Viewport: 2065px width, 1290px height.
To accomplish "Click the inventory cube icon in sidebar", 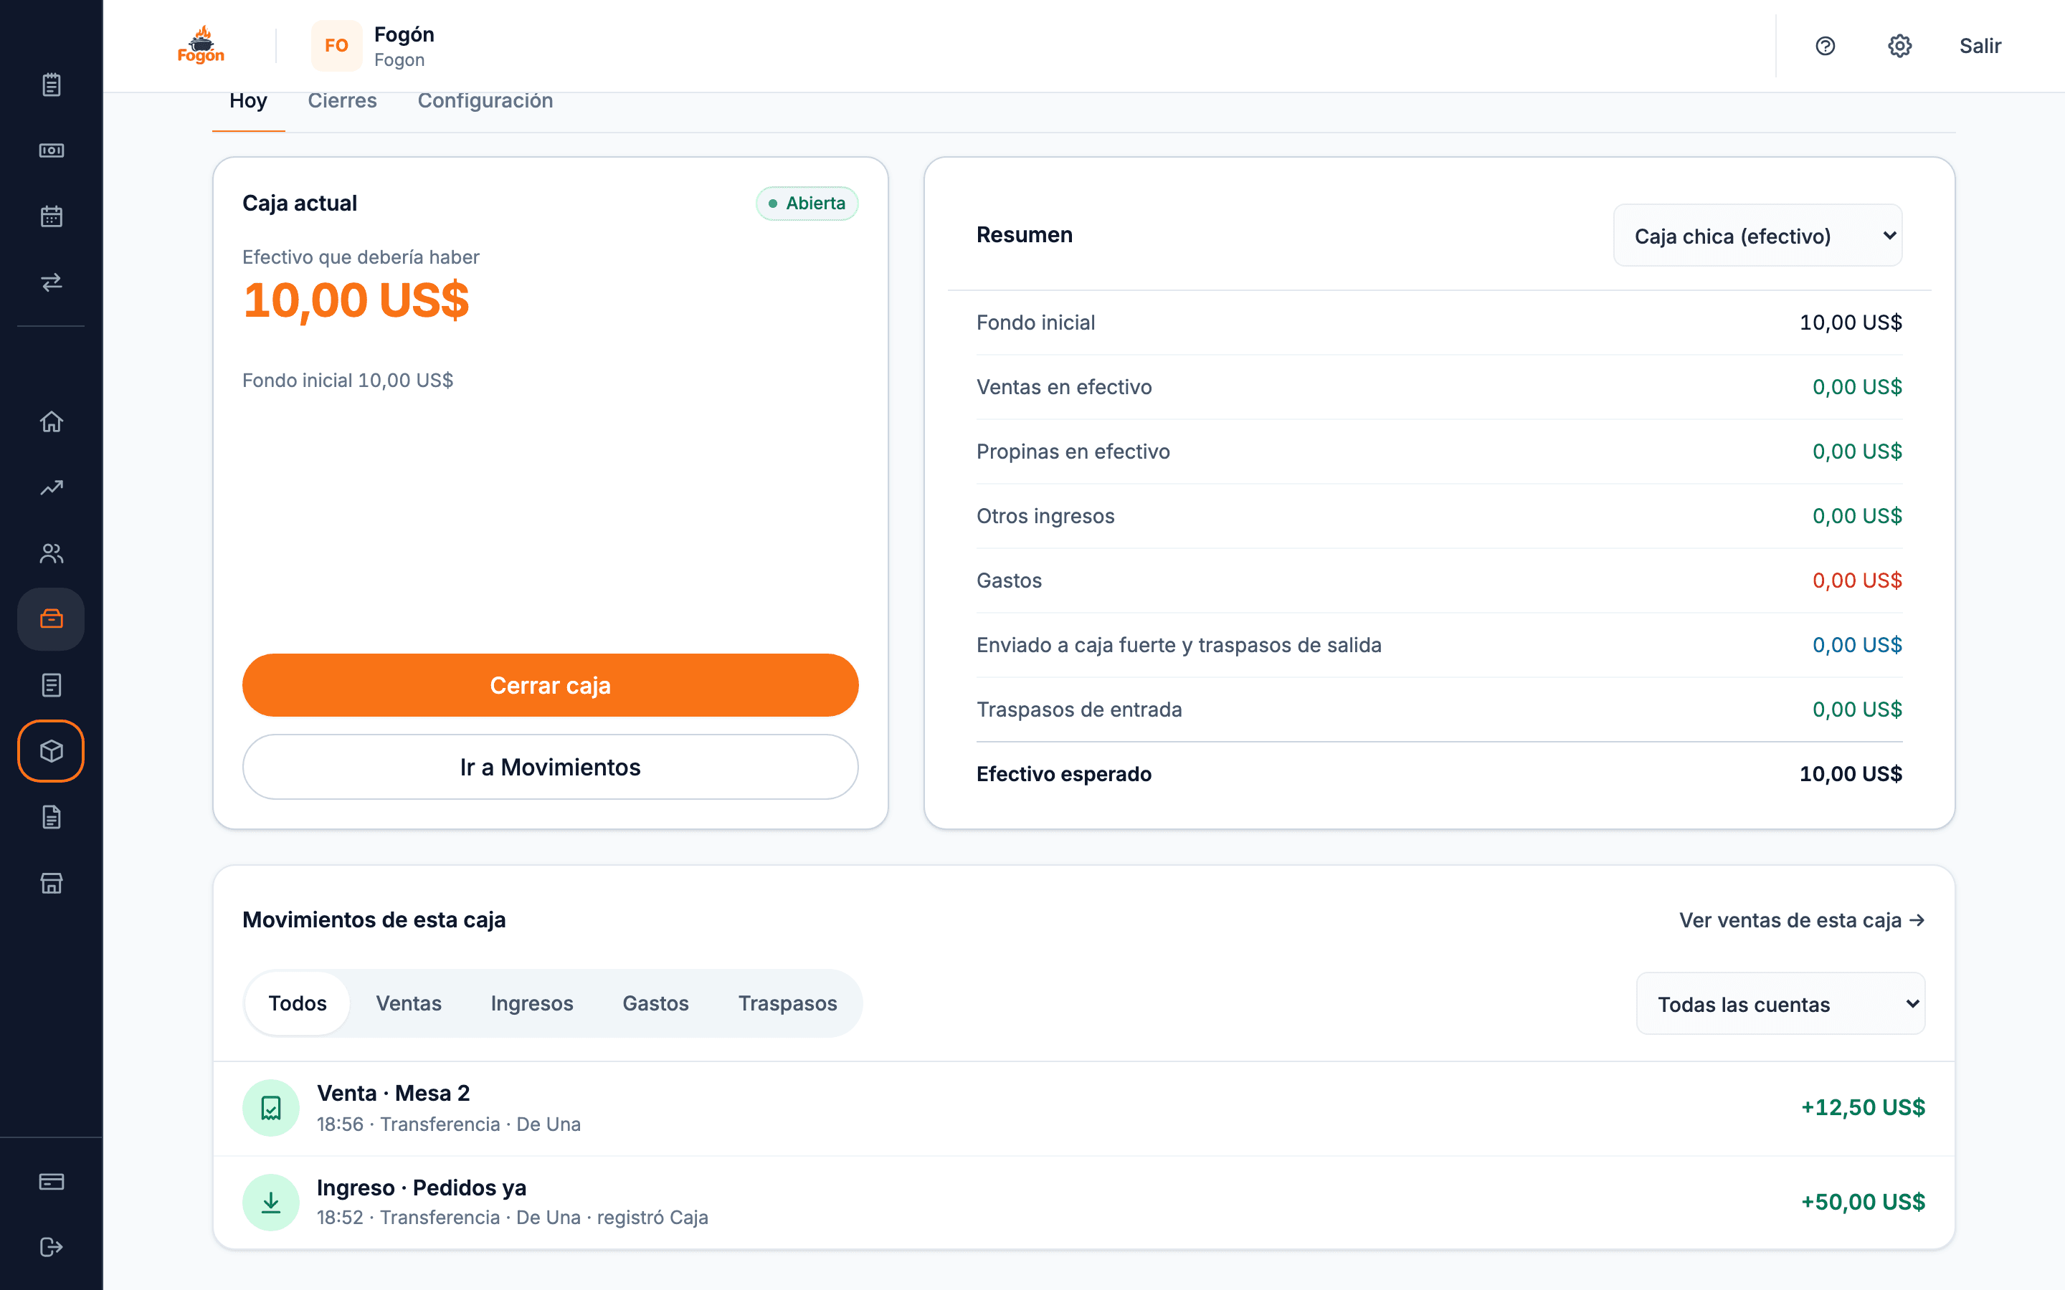I will [51, 751].
